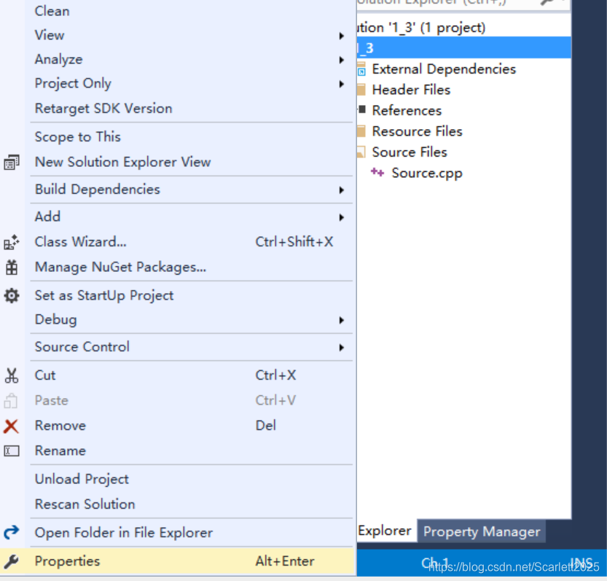Click the Class Wizard icon
The image size is (607, 581).
coord(12,241)
